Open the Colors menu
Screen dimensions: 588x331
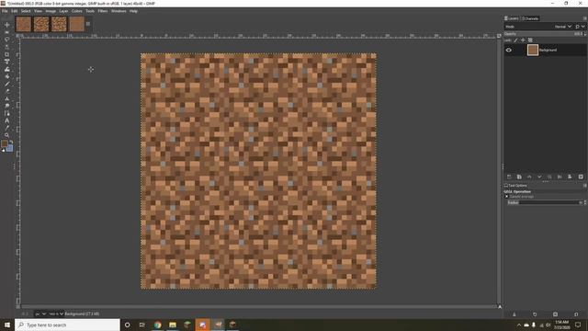tap(77, 11)
